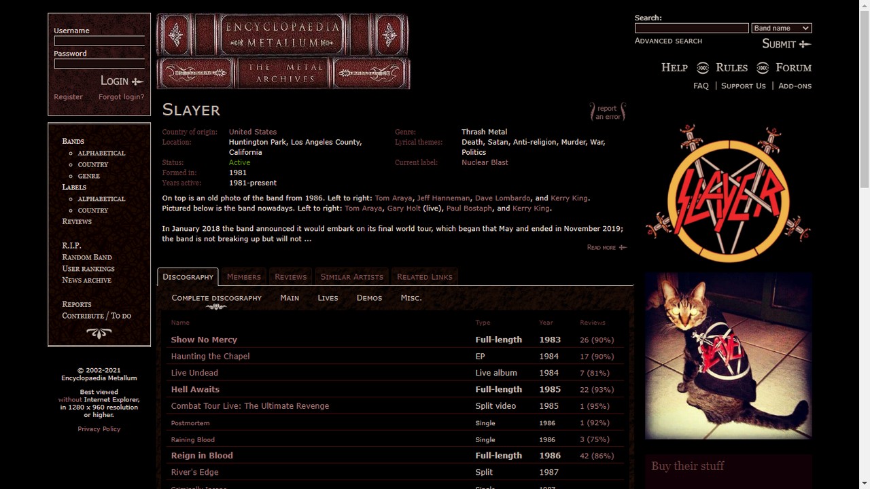The height and width of the screenshot is (489, 870).
Task: Open the Add-ons link
Action: 795,86
